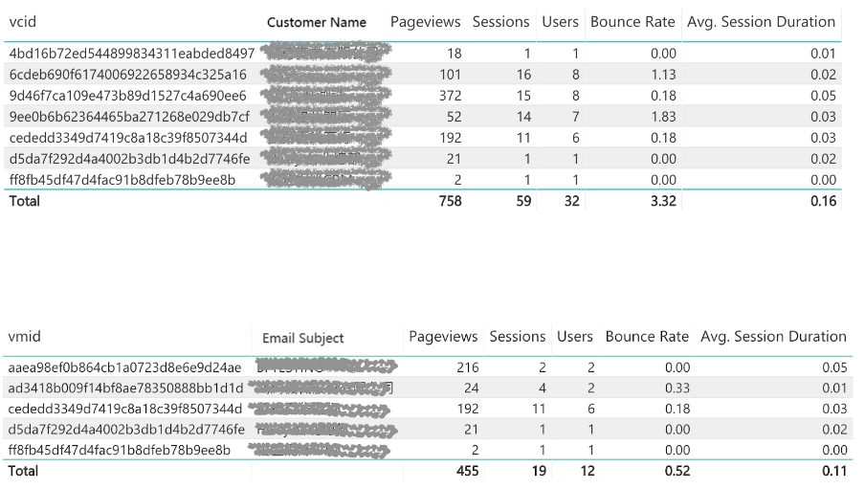Click Avg. Session Duration header in vcid table
The width and height of the screenshot is (865, 489).
760,22
